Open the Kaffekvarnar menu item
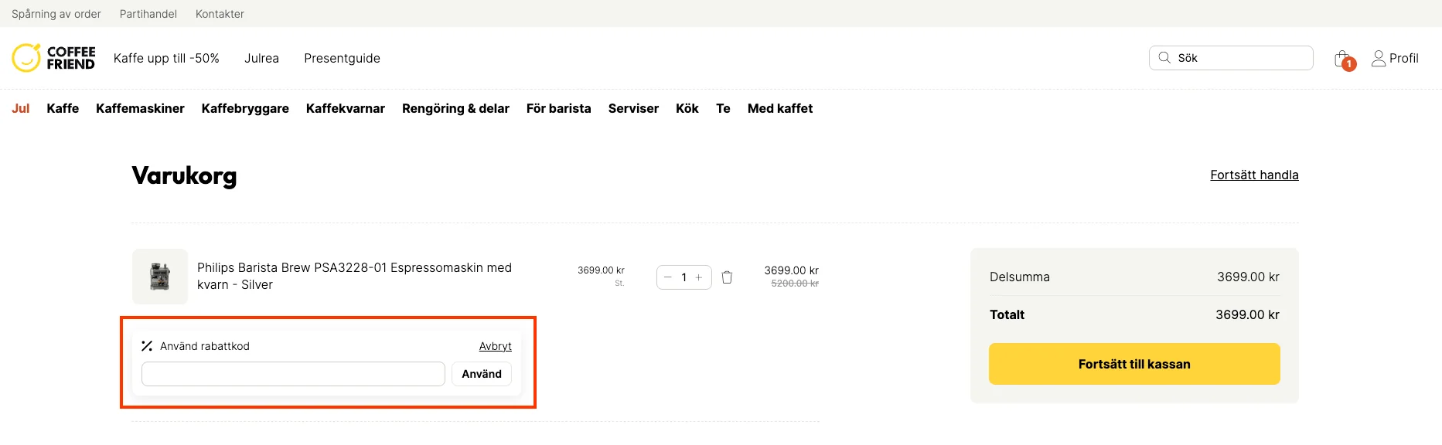Image resolution: width=1442 pixels, height=445 pixels. pos(345,109)
